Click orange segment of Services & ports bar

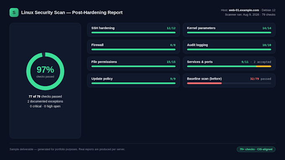click(x=264, y=66)
